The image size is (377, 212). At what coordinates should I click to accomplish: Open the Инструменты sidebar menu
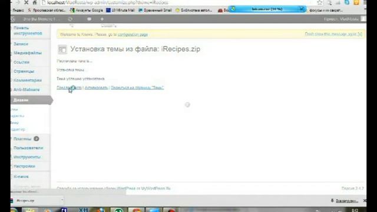coord(27,157)
